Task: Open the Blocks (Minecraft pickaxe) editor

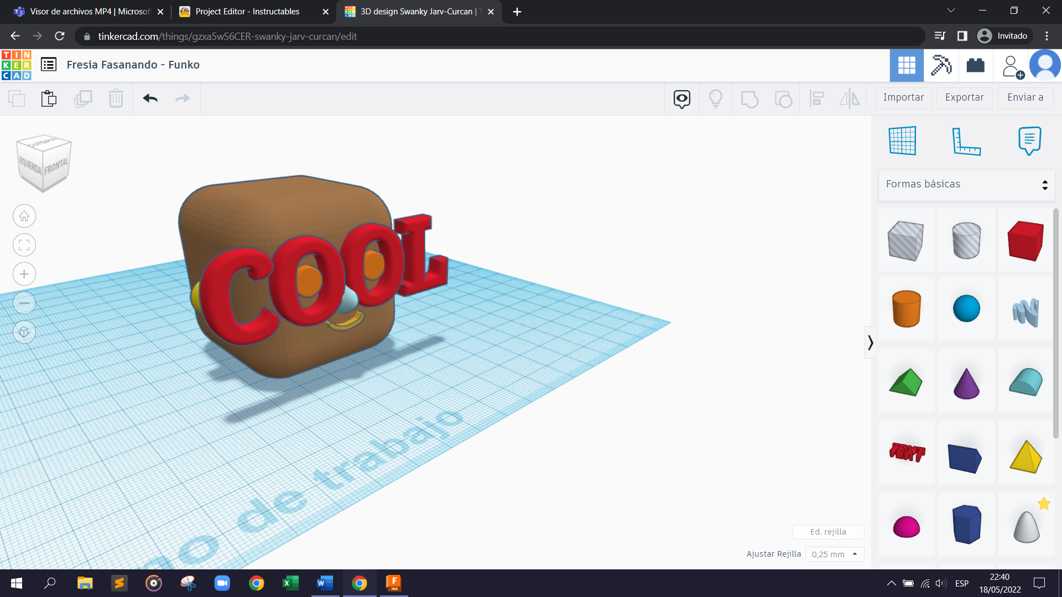Action: pos(941,65)
